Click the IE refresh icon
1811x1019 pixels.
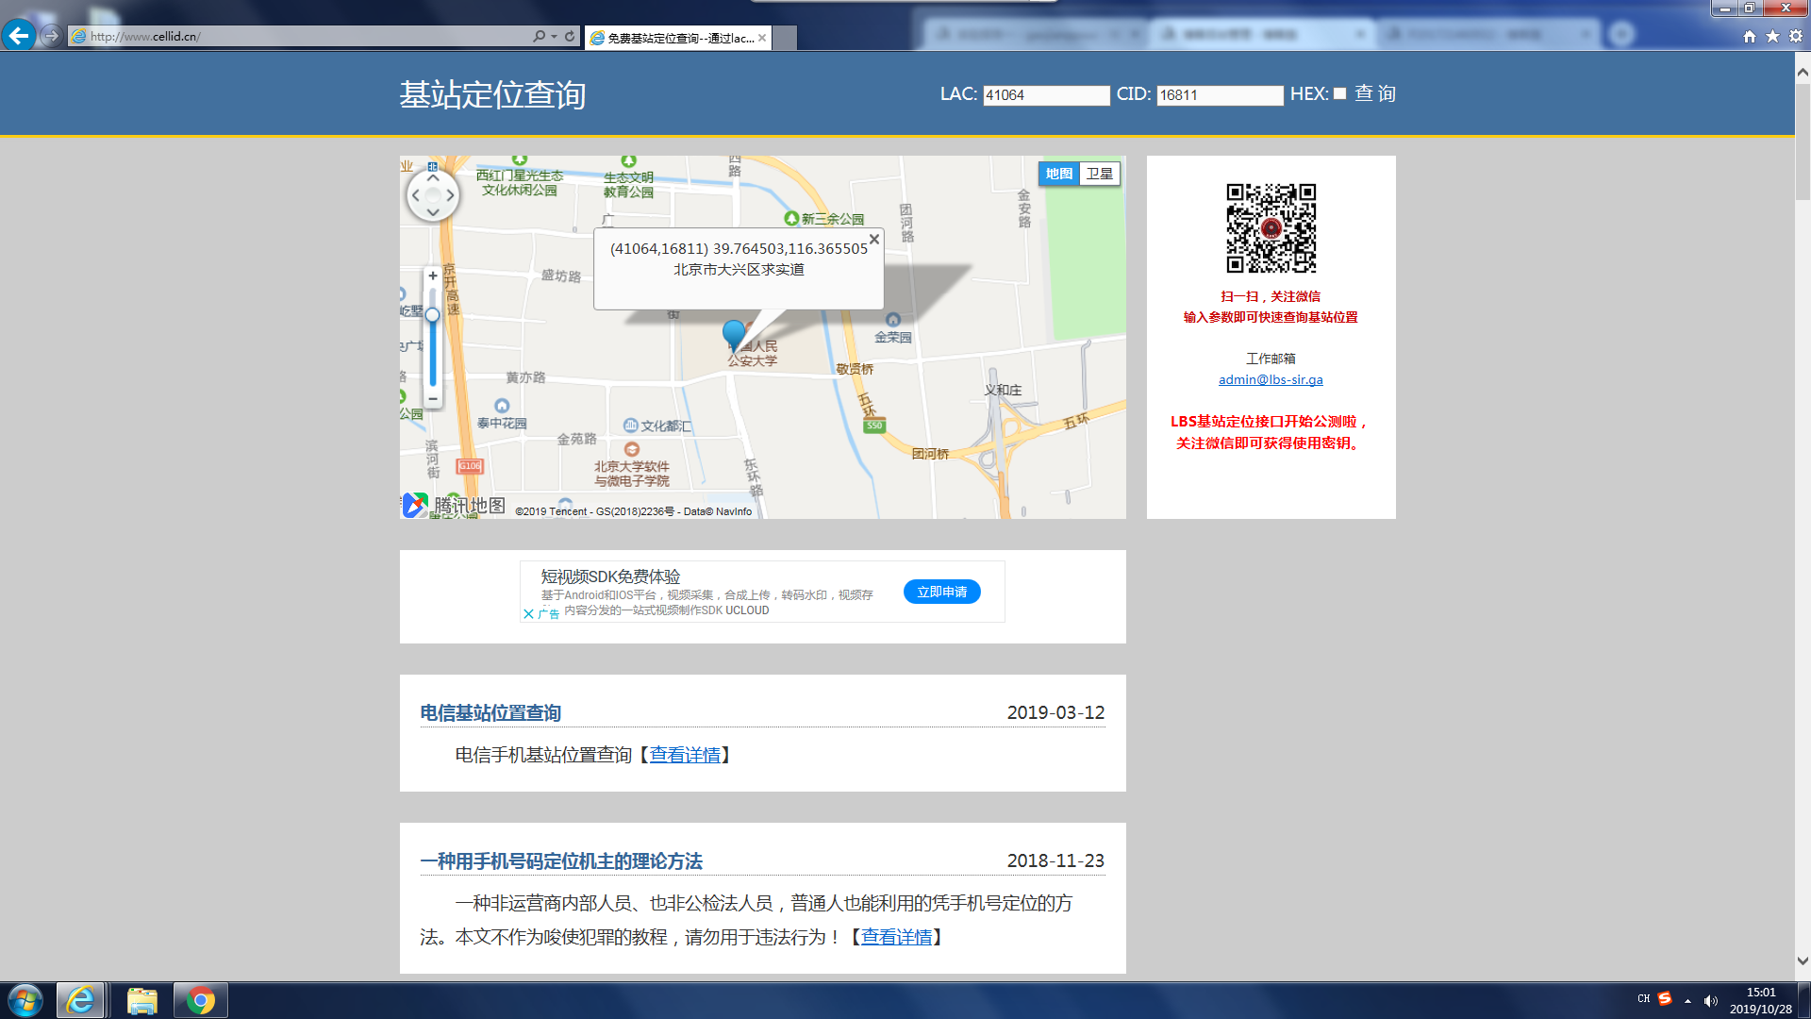tap(570, 37)
